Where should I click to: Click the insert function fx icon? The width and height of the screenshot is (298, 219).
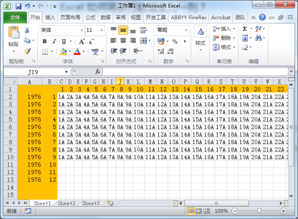point(98,72)
